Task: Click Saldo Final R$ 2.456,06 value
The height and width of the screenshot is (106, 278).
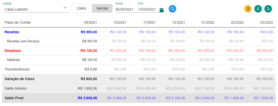Action: 117,98
